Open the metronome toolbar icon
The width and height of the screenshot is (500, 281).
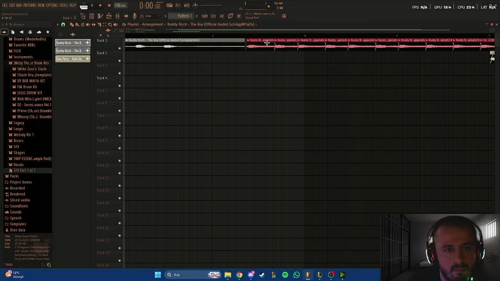(x=195, y=5)
